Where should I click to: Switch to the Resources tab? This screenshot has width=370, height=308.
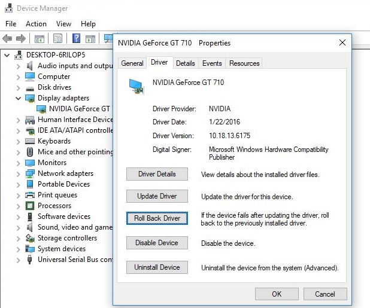pos(244,63)
